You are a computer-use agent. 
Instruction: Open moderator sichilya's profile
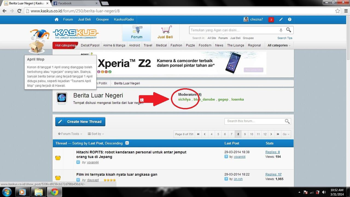tap(184, 99)
